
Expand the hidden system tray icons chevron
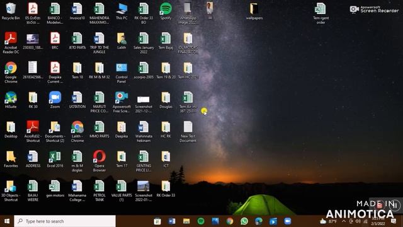tap(344, 221)
